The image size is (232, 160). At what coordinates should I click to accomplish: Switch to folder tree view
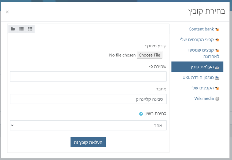pos(13,29)
